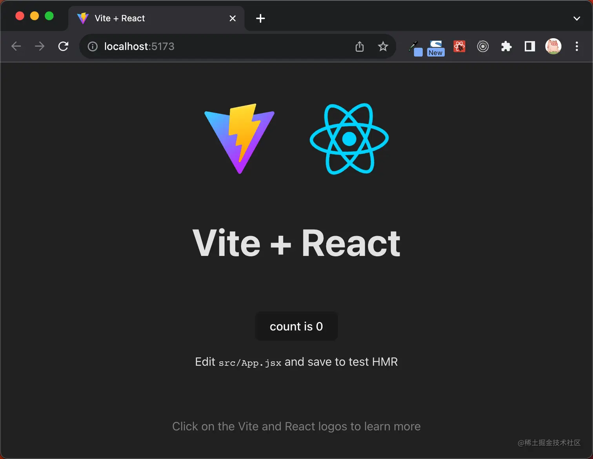Click the red close window button
Image resolution: width=593 pixels, height=459 pixels.
click(x=20, y=16)
